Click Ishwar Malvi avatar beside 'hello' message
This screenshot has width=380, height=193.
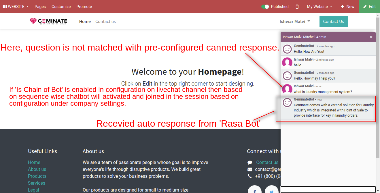click(287, 63)
